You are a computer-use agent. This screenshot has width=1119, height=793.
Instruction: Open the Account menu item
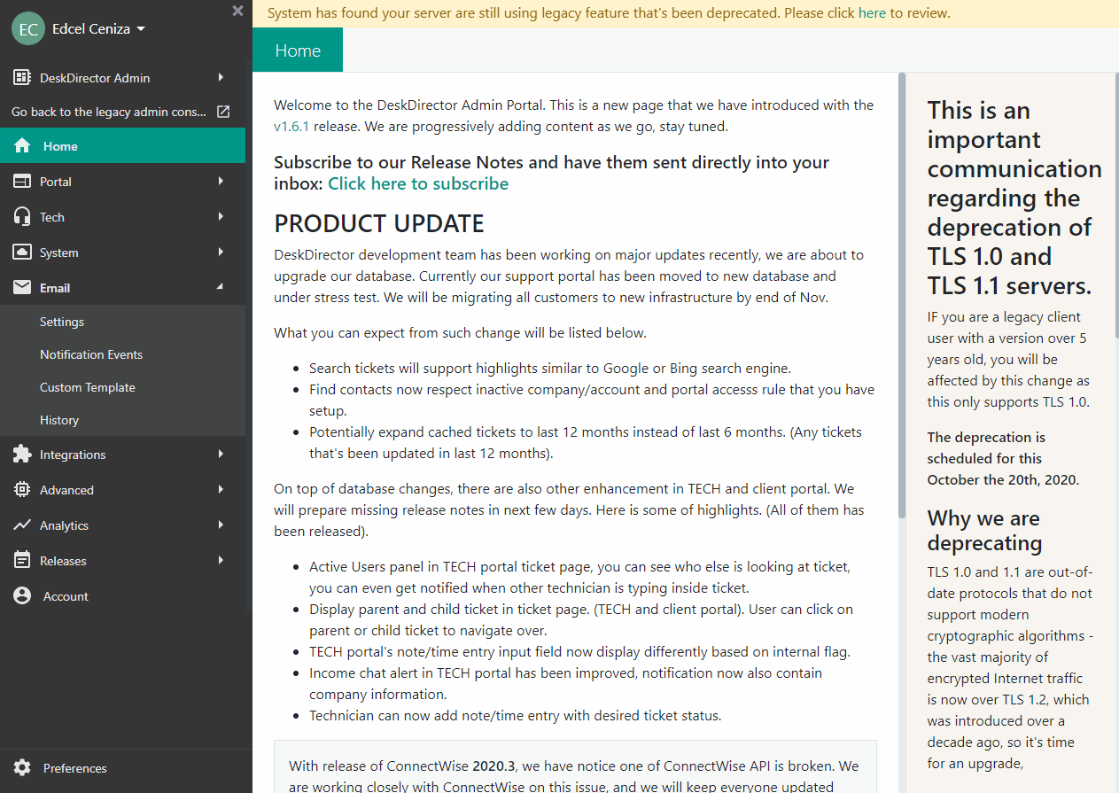point(122,596)
